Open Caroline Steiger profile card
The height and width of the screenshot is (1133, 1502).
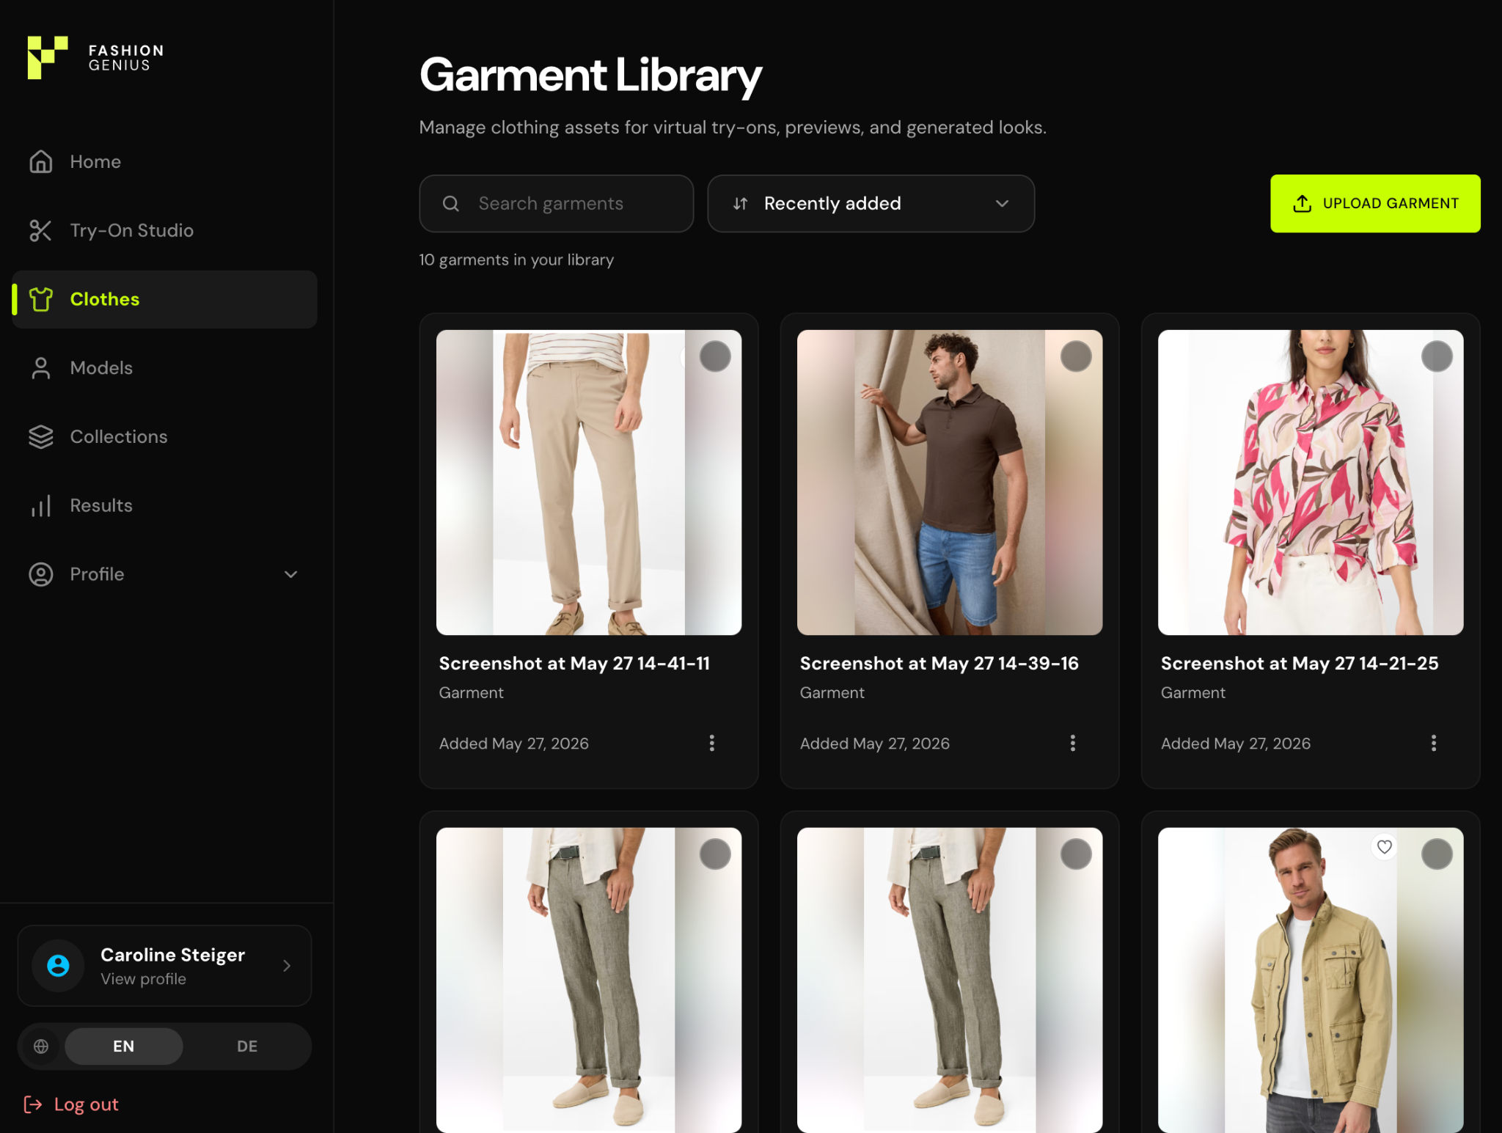pyautogui.click(x=164, y=966)
